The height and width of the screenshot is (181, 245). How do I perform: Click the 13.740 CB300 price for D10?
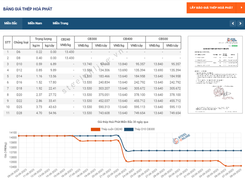(87, 64)
